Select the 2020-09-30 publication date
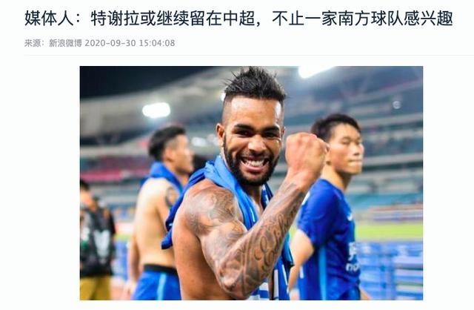Image resolution: width=474 pixels, height=310 pixels. coord(110,43)
